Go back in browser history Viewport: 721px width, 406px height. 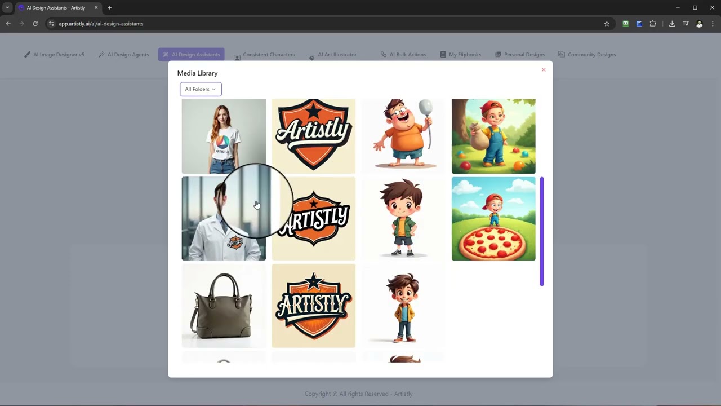click(8, 24)
